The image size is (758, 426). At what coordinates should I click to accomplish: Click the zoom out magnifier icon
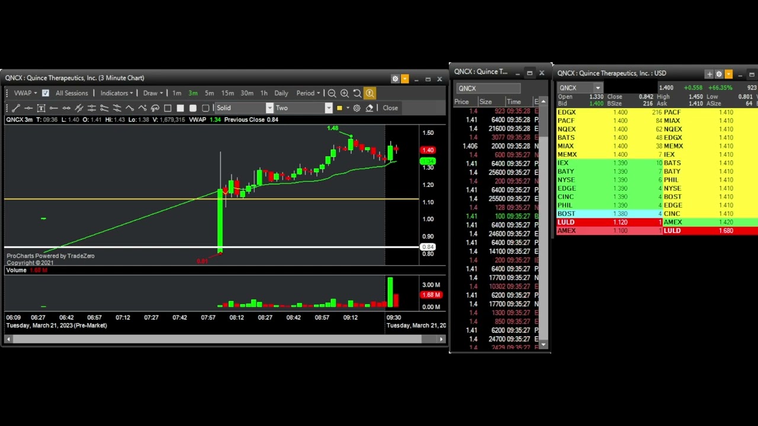(332, 93)
